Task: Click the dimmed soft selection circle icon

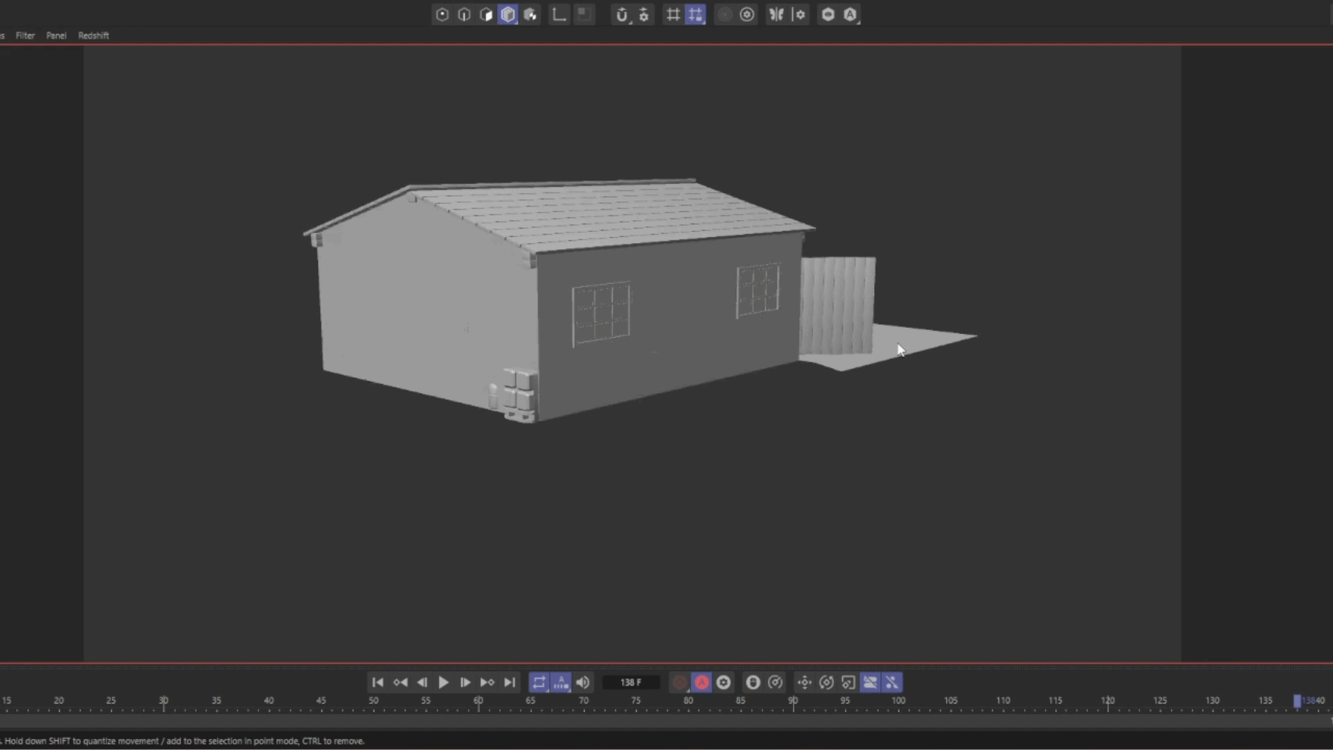Action: point(724,15)
